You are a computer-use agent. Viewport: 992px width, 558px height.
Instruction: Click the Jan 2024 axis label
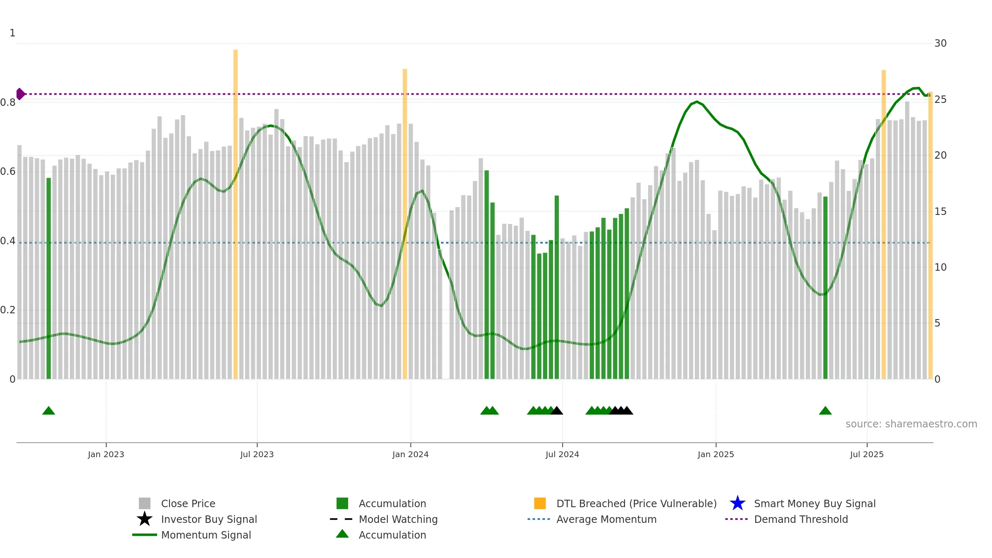(x=410, y=454)
